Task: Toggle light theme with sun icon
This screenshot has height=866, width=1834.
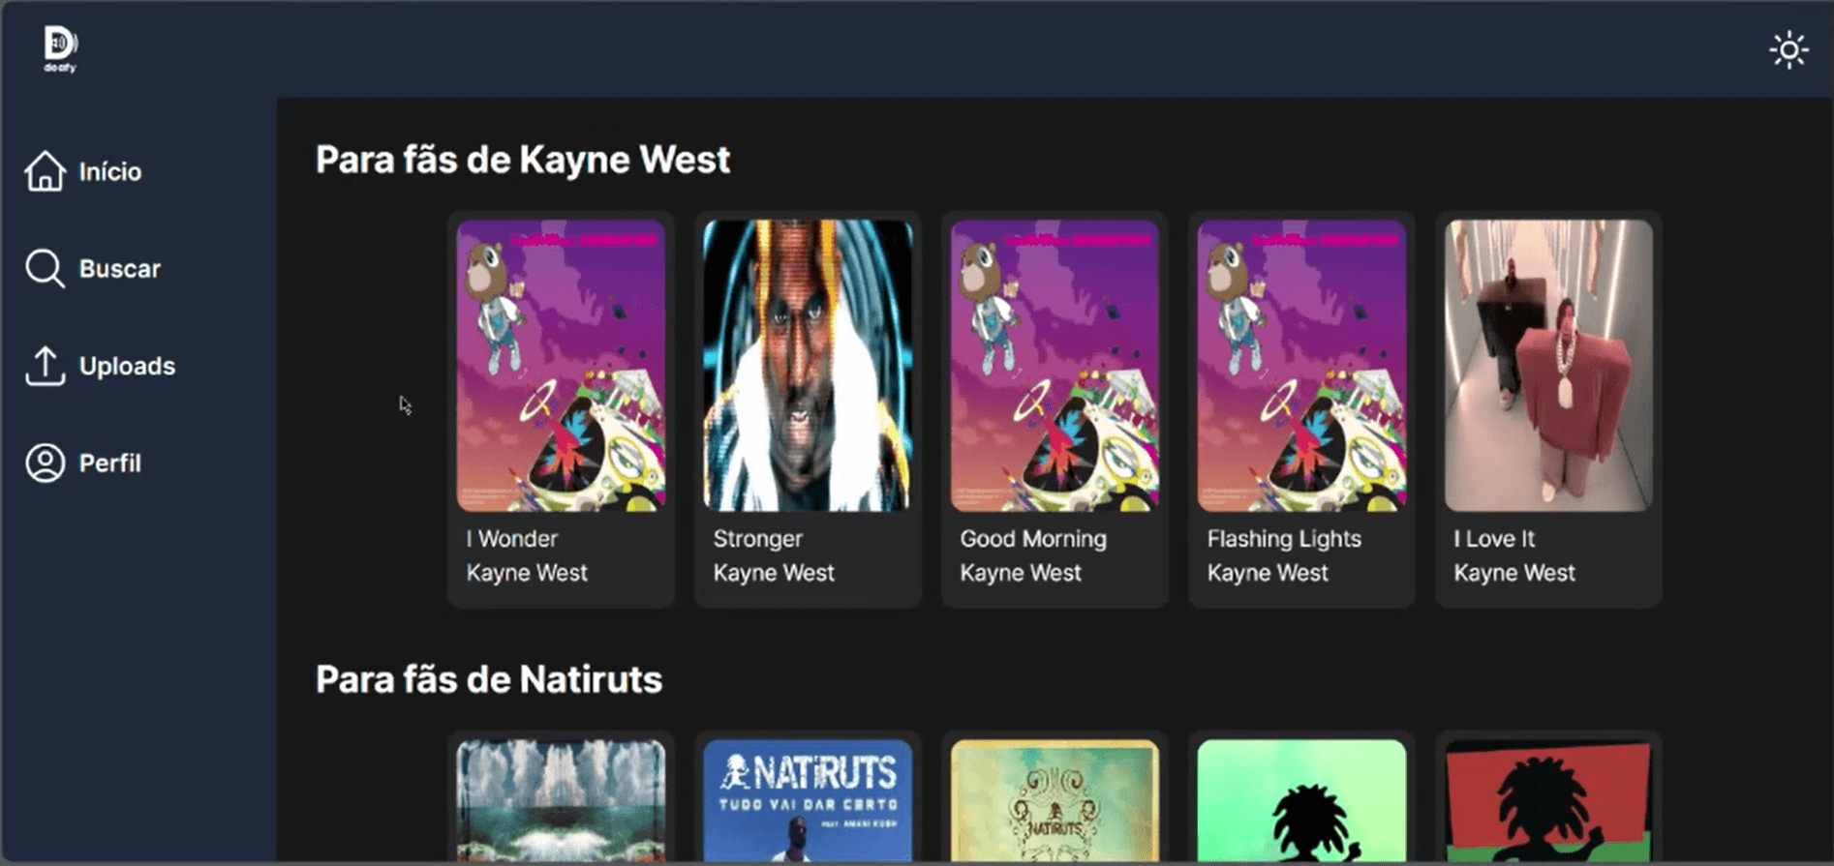Action: 1788,50
